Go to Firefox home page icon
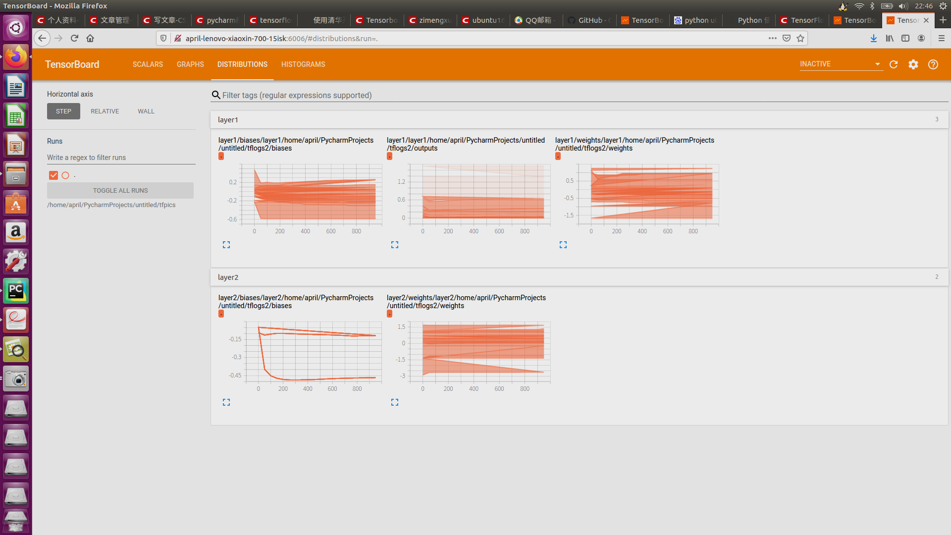 (90, 38)
